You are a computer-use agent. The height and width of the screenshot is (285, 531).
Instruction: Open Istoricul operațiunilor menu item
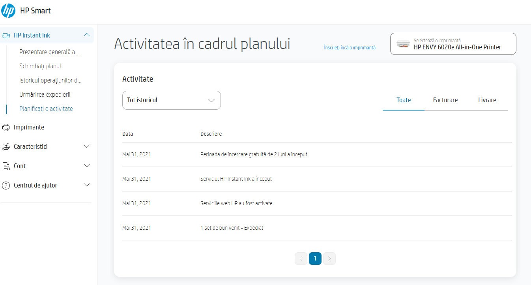tap(50, 80)
